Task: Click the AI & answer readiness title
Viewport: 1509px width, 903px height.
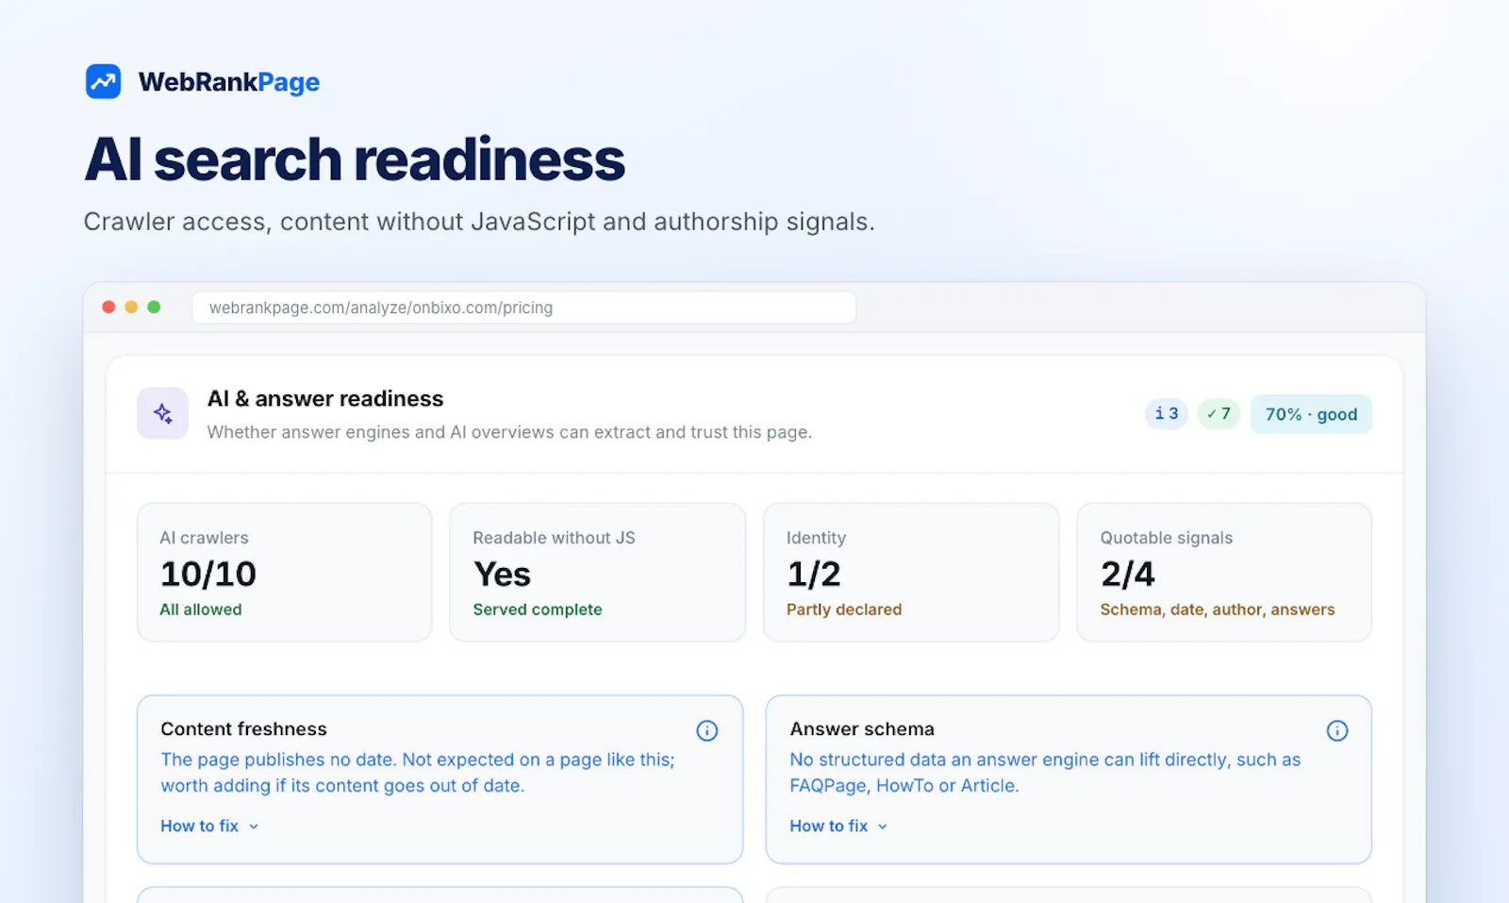Action: [325, 399]
